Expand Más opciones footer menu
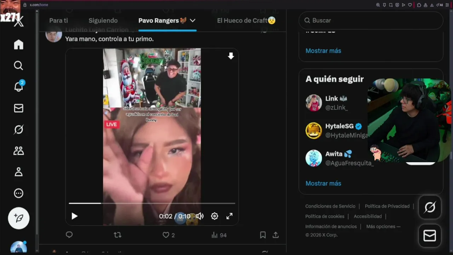453x255 pixels. (x=383, y=226)
